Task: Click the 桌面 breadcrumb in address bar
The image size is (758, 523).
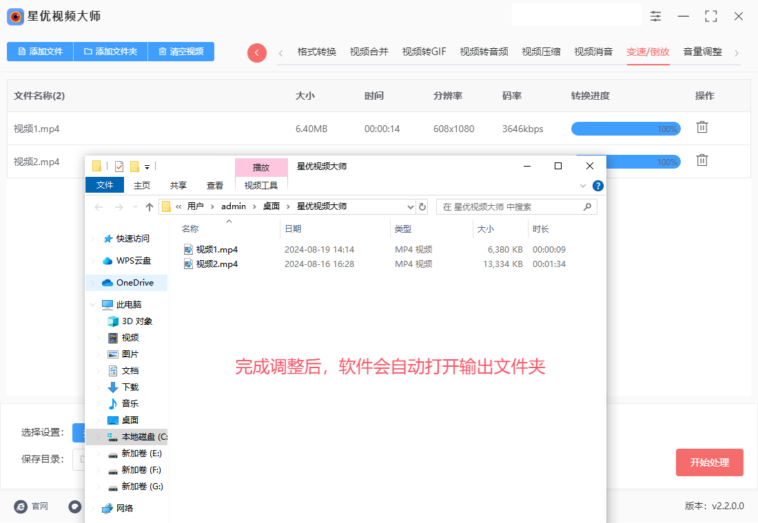Action: pyautogui.click(x=272, y=206)
